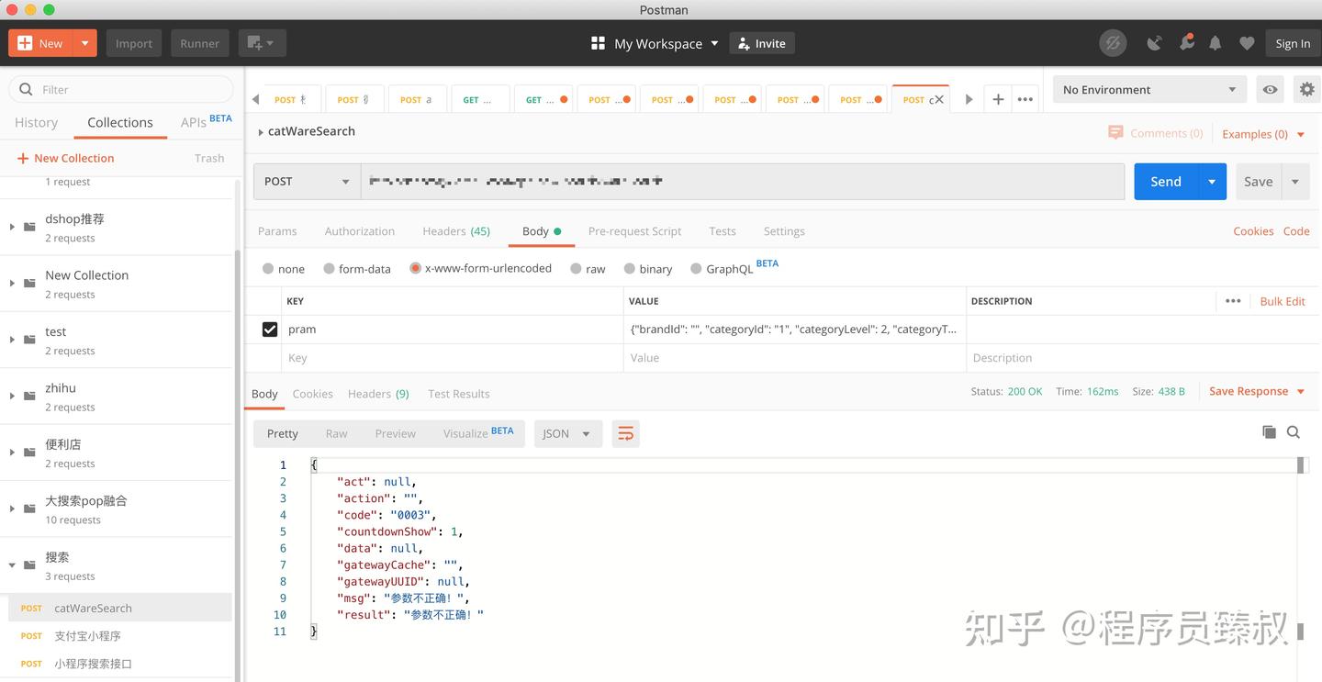
Task: Open the My Workspace switcher
Action: coord(655,43)
